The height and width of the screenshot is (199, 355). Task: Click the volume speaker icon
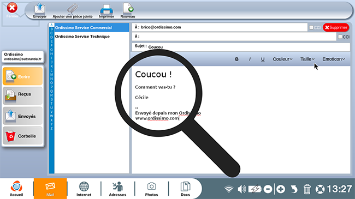pyautogui.click(x=241, y=189)
